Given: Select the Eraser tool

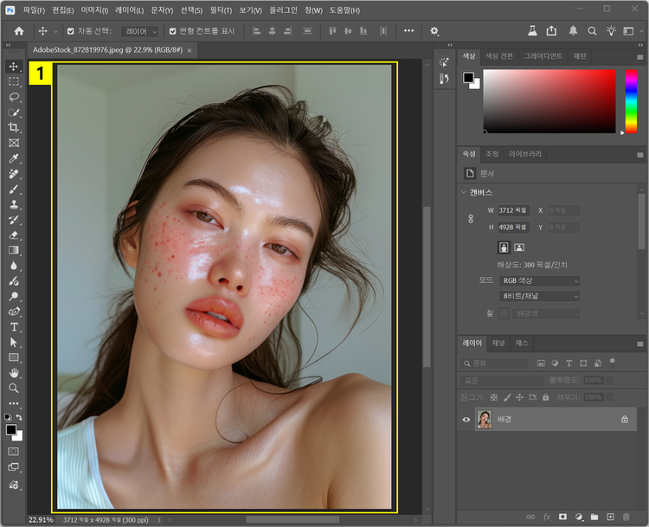Looking at the screenshot, I should tap(14, 235).
